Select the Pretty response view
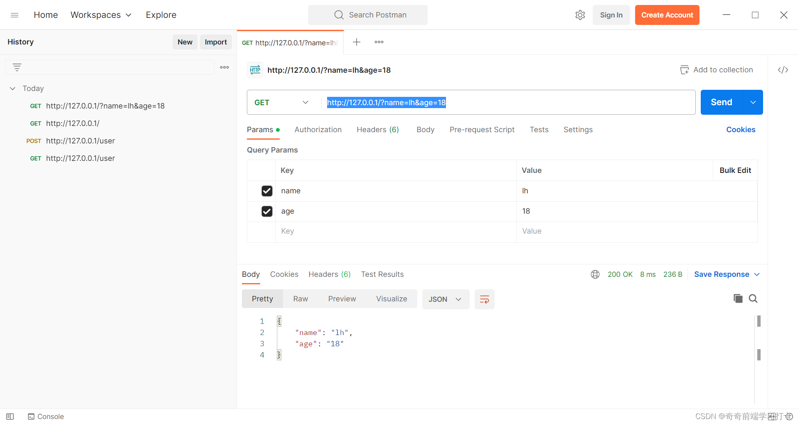The image size is (798, 424). (x=262, y=299)
